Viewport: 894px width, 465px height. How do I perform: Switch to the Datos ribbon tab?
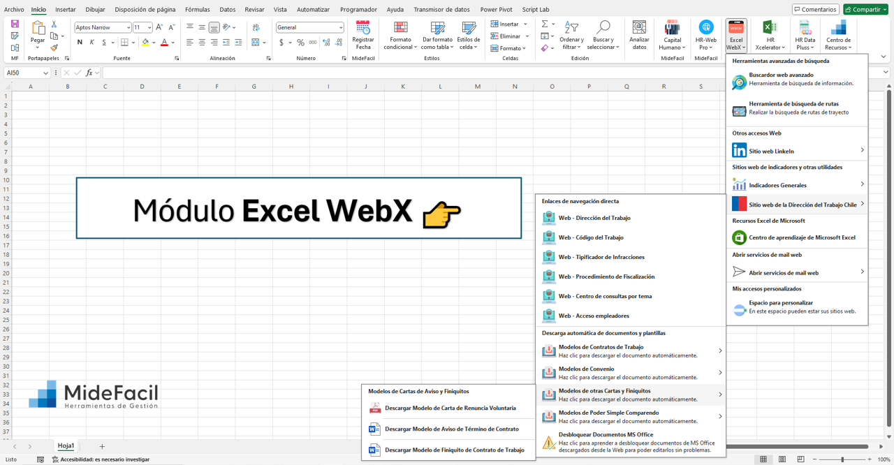(228, 9)
